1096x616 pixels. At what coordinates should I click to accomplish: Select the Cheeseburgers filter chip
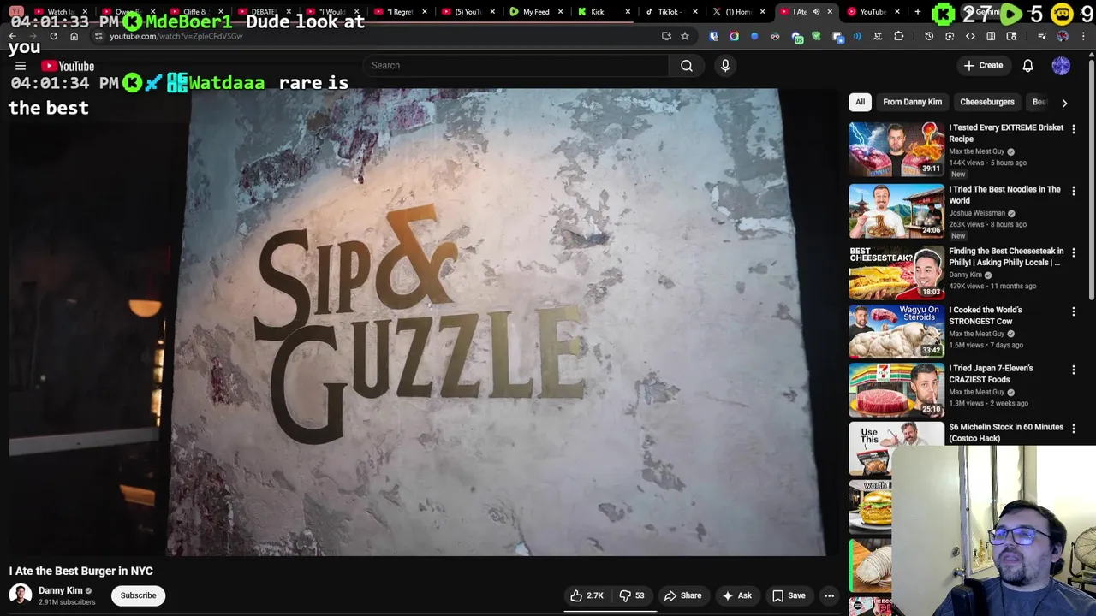(x=986, y=102)
